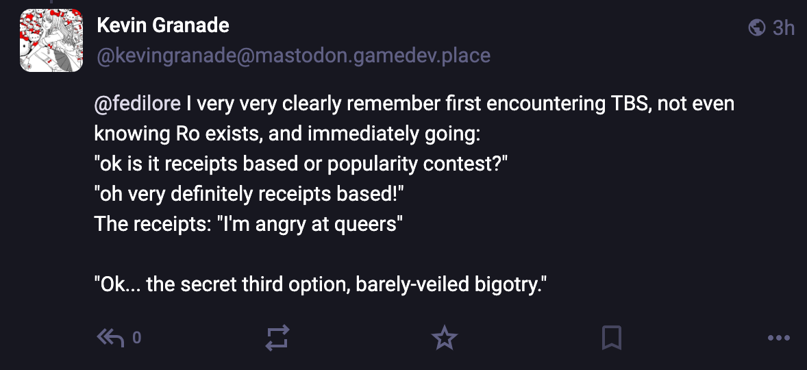Open the post via the 3h timestamp
Viewport: 807px width, 370px height.
pyautogui.click(x=783, y=27)
